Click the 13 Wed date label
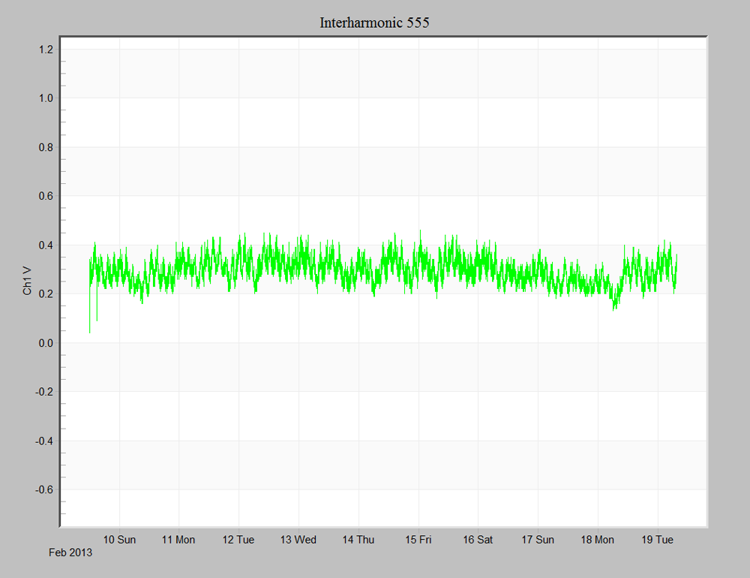The width and height of the screenshot is (750, 578). tap(298, 540)
